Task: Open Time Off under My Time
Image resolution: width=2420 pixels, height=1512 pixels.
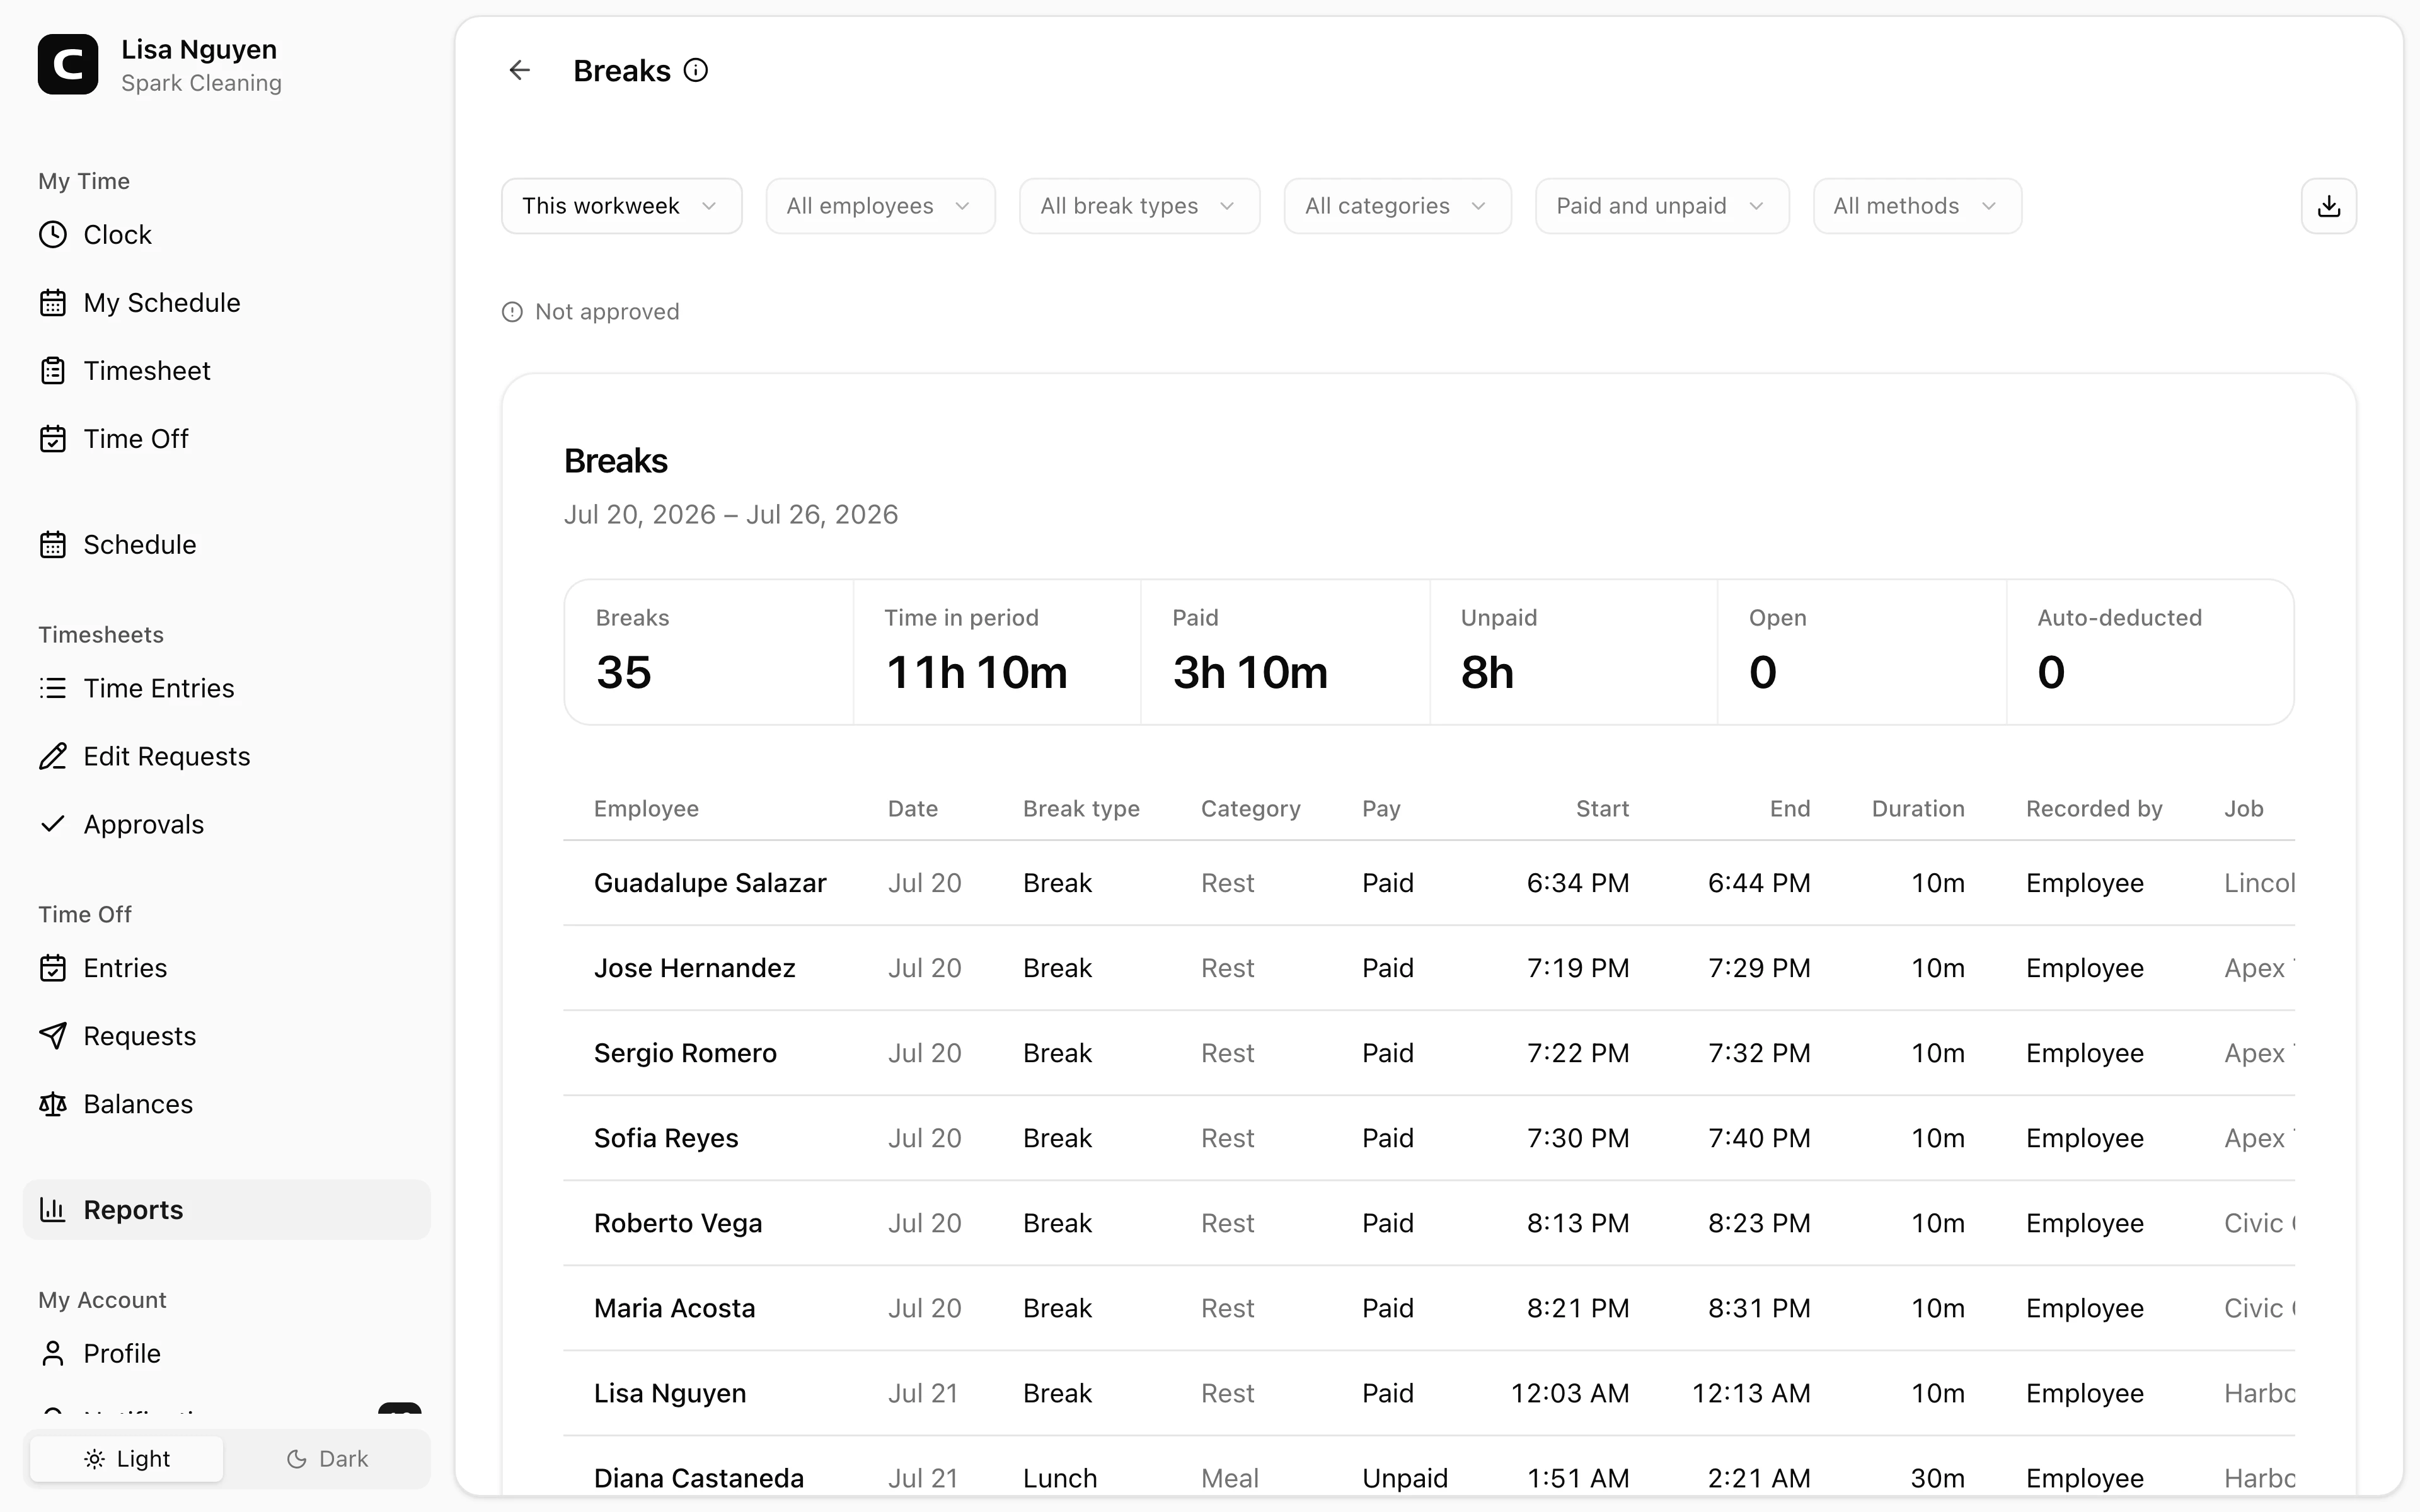Action: (x=227, y=439)
